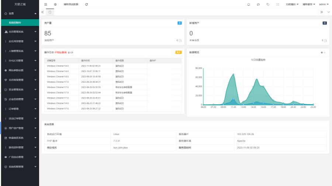
Task: Collapse the sidebar with the hamburger icon
Action: point(45,4)
